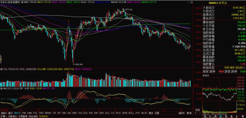Click the orange side panel handle on left edge

(x=1, y=59)
